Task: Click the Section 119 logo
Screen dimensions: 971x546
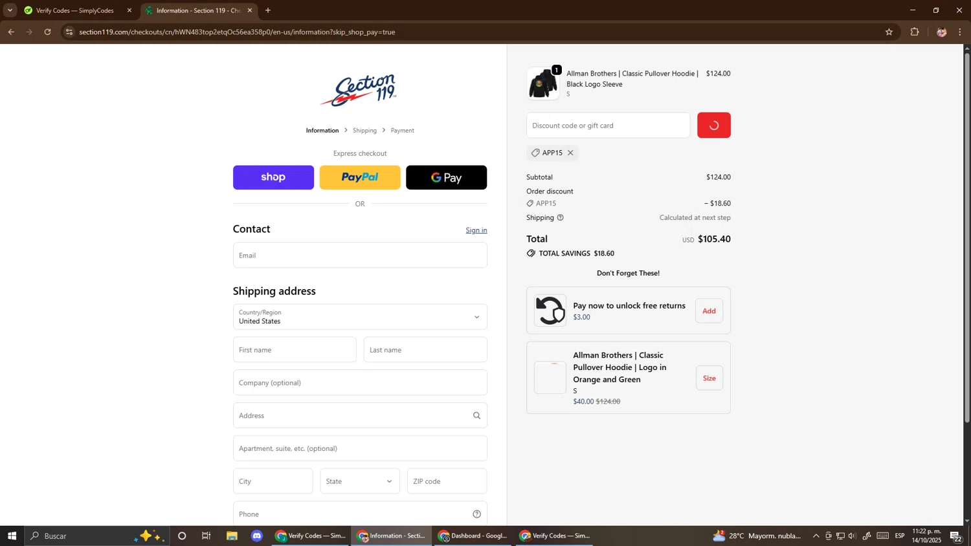Action: (x=359, y=91)
